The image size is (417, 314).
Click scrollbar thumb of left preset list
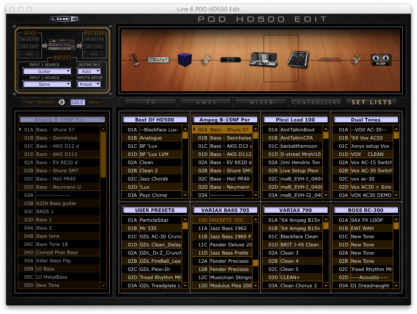pyautogui.click(x=103, y=155)
